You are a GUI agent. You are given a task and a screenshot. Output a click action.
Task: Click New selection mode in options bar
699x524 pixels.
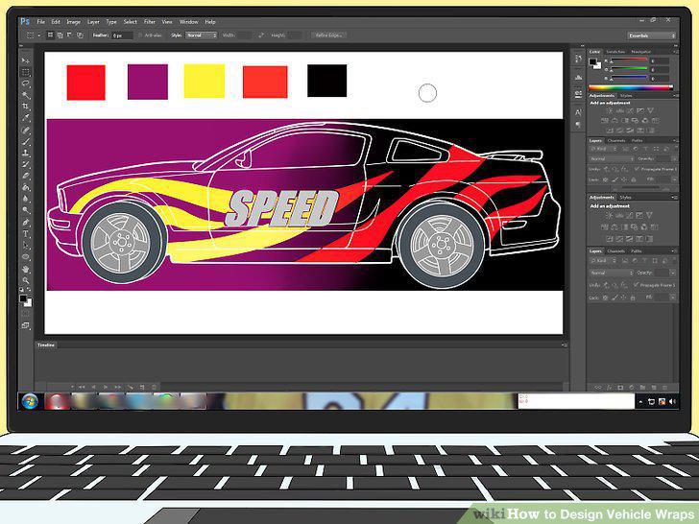[x=50, y=35]
